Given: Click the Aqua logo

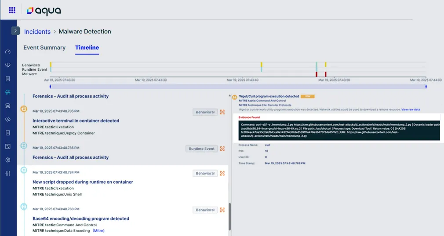Looking at the screenshot, I should (44, 11).
